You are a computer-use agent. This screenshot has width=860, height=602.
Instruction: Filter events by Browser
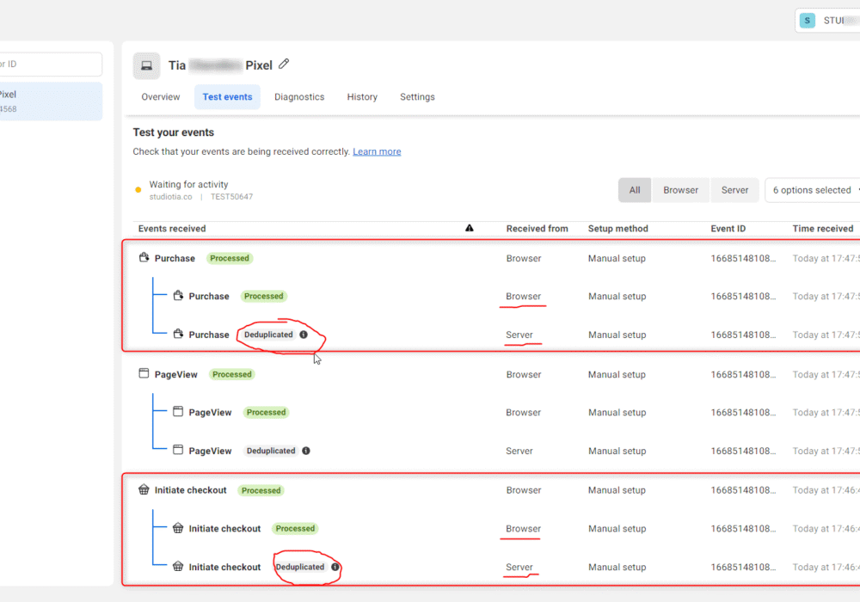680,190
